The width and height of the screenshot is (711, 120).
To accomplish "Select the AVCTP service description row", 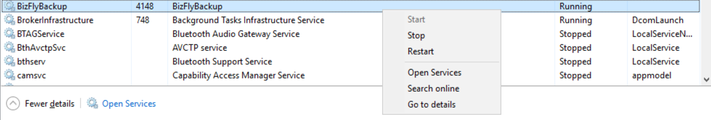I will tap(351, 48).
